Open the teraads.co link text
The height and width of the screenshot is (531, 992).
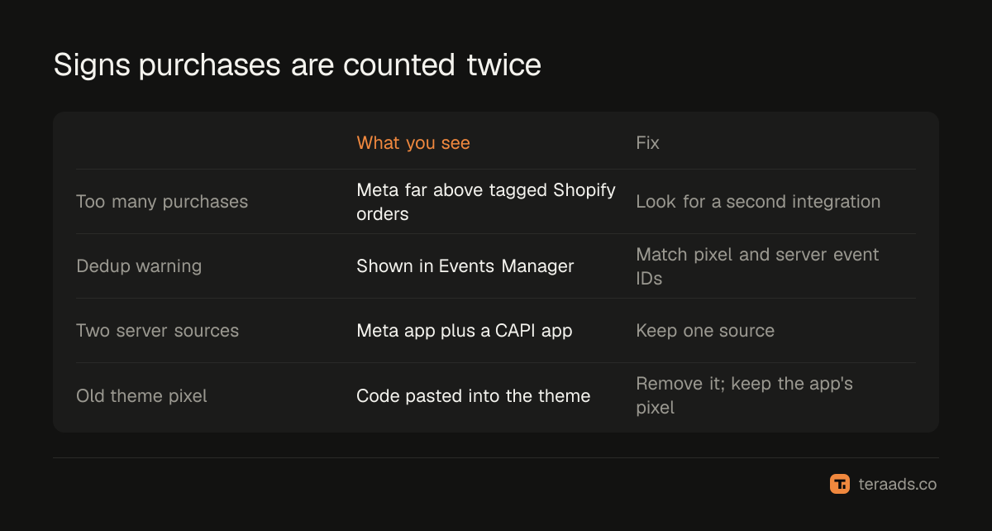896,484
